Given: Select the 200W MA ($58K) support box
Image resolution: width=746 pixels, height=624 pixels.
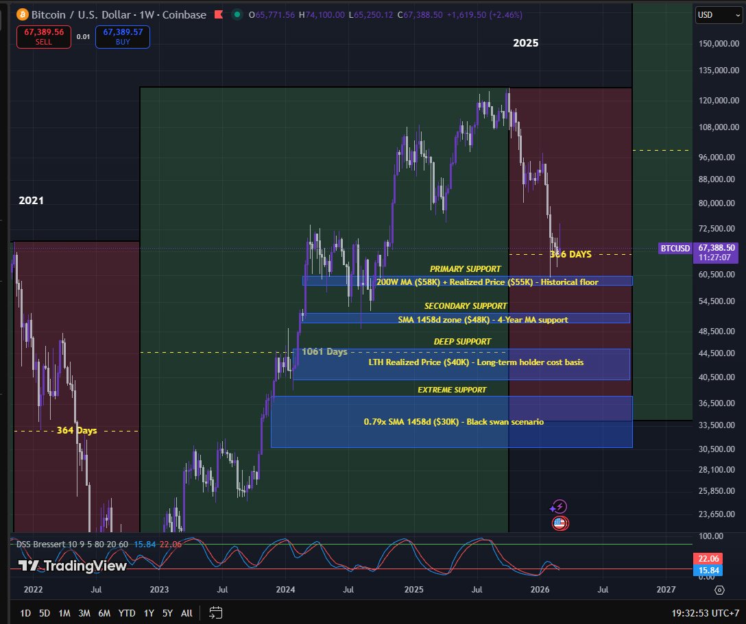Looking at the screenshot, I should pos(467,281).
